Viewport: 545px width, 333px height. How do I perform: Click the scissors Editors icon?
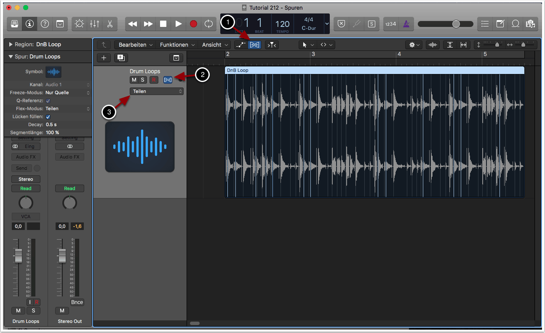(110, 24)
